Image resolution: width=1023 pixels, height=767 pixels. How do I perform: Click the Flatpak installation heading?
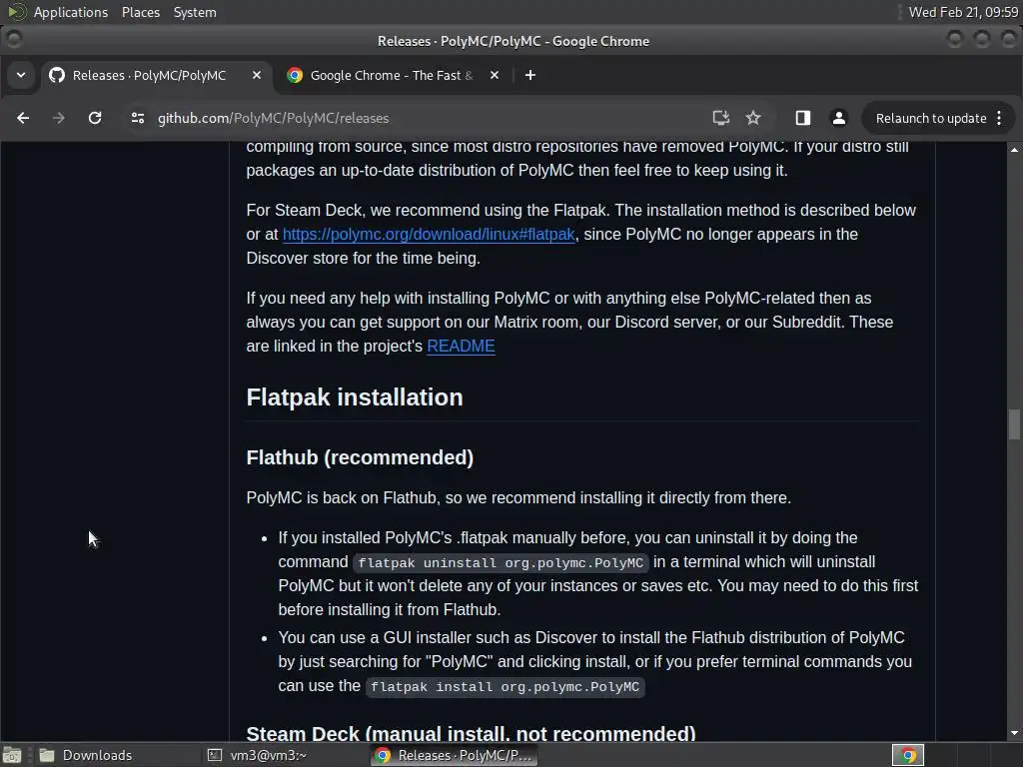(355, 397)
